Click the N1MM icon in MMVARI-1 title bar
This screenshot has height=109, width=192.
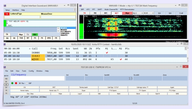coord(80,6)
